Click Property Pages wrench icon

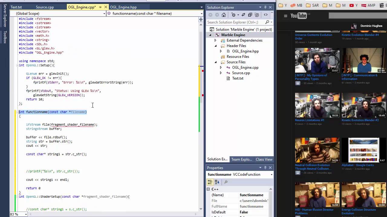click(x=226, y=182)
